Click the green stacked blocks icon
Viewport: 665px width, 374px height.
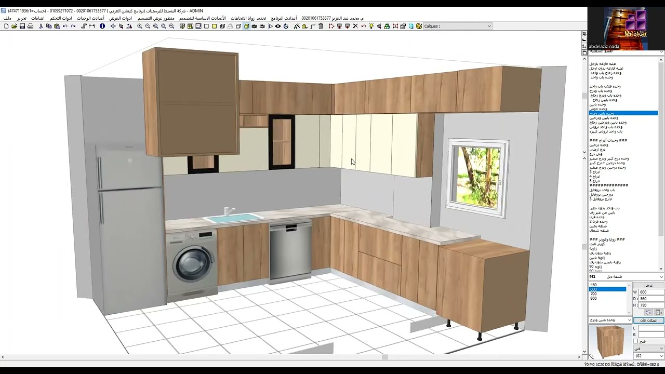(387, 26)
